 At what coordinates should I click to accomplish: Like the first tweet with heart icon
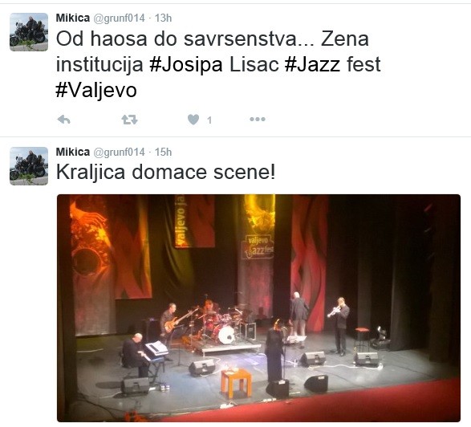(x=193, y=120)
